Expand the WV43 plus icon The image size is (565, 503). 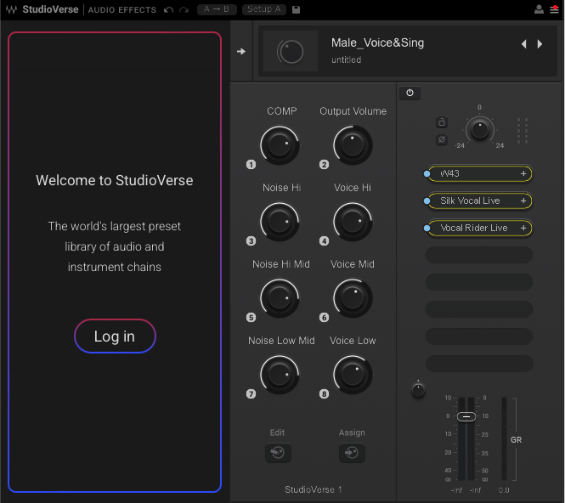[x=523, y=173]
